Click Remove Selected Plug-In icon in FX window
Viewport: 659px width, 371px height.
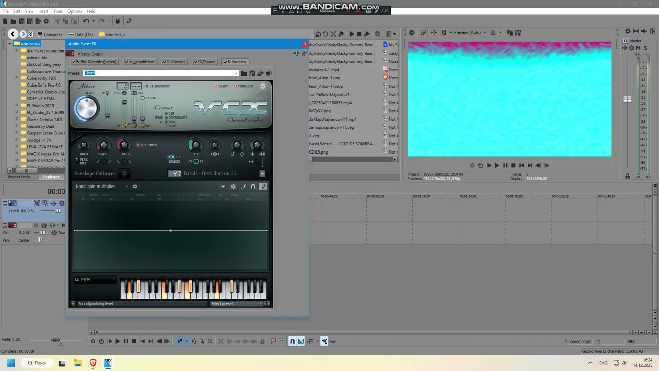304,53
